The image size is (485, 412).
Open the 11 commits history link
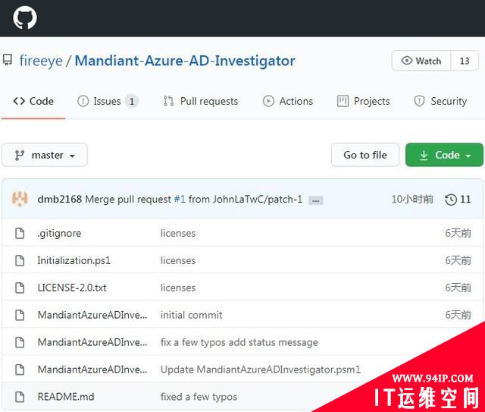pos(458,200)
